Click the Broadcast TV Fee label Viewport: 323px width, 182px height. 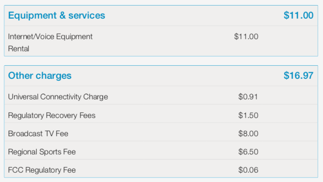tap(38, 133)
